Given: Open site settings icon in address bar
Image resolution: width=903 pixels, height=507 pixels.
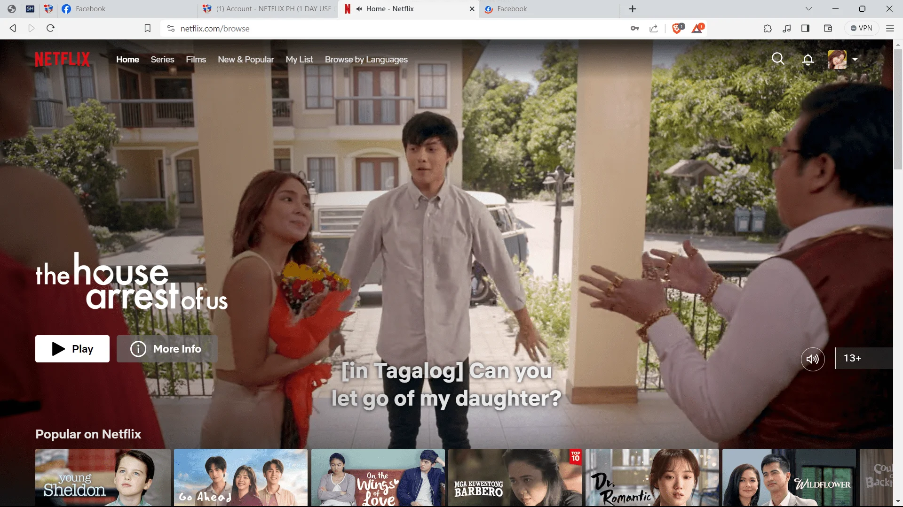Looking at the screenshot, I should (171, 29).
